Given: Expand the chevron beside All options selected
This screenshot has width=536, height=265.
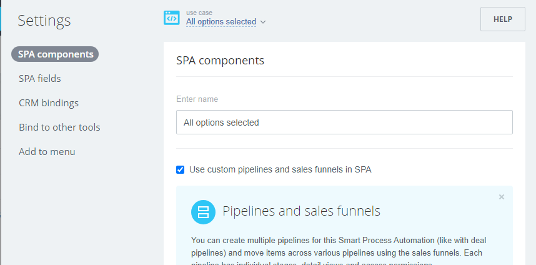Looking at the screenshot, I should (263, 22).
